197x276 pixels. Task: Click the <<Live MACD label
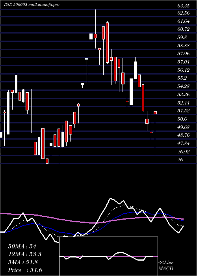[x=166, y=266]
